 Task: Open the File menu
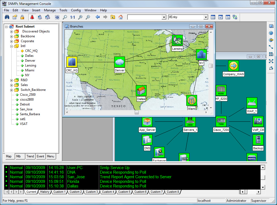point(6,10)
